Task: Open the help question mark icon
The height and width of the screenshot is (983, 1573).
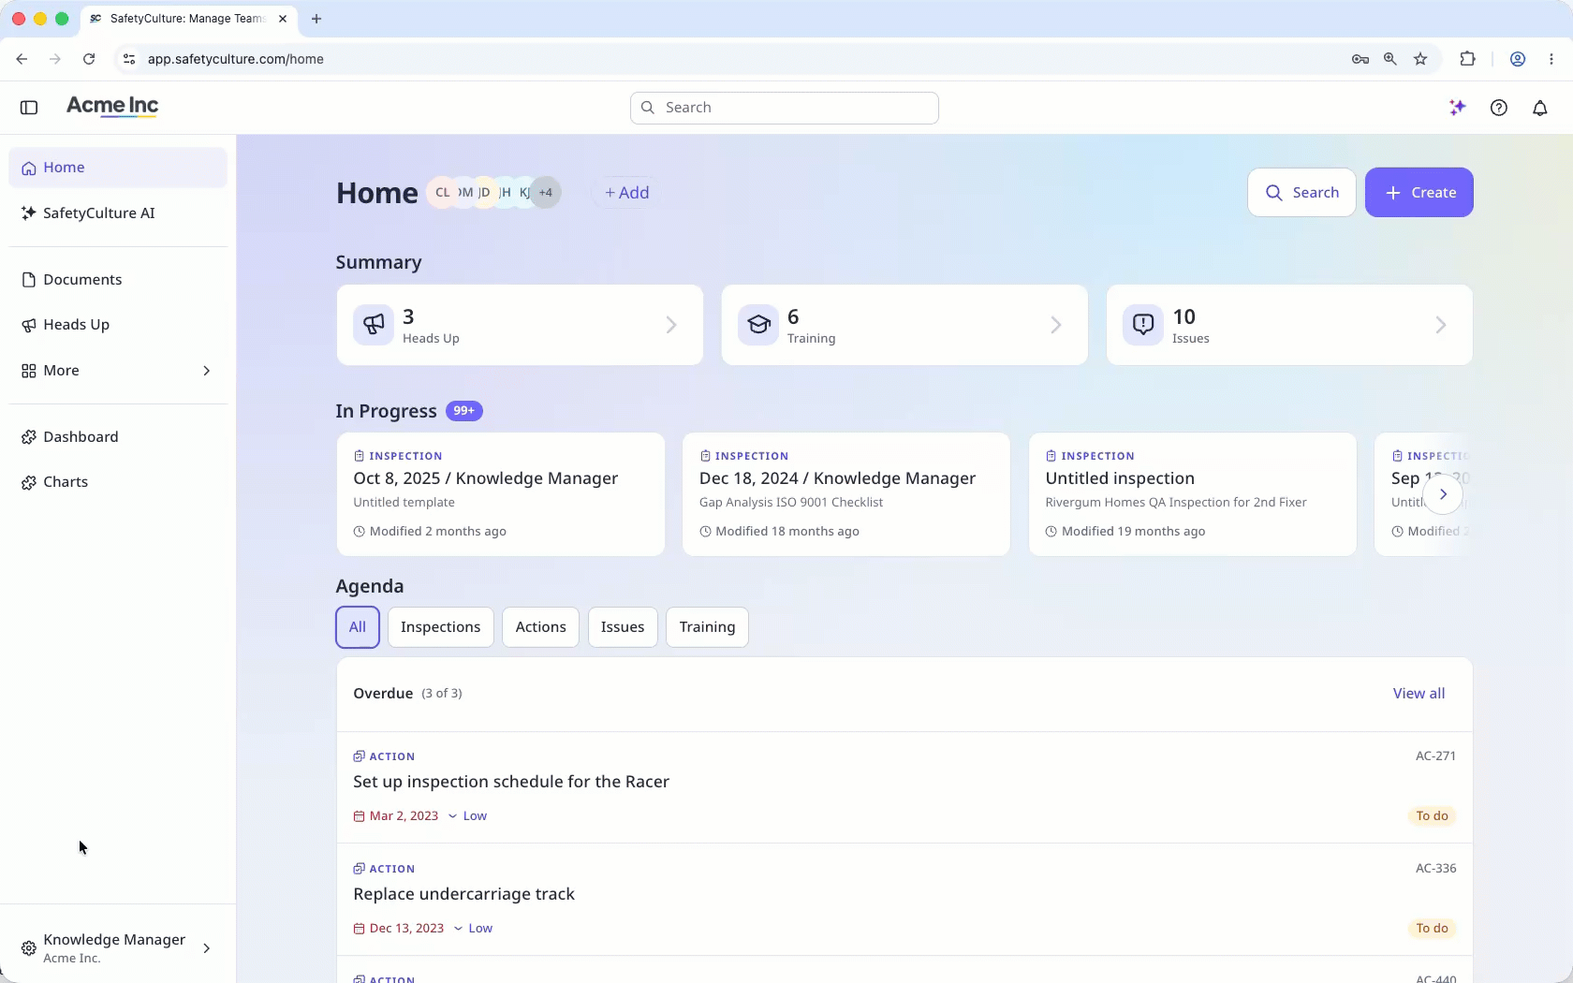Action: 1499,108
